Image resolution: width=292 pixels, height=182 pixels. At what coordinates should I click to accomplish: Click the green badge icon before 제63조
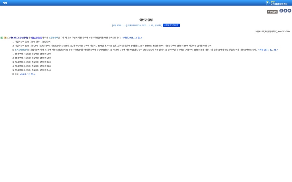tap(2, 38)
